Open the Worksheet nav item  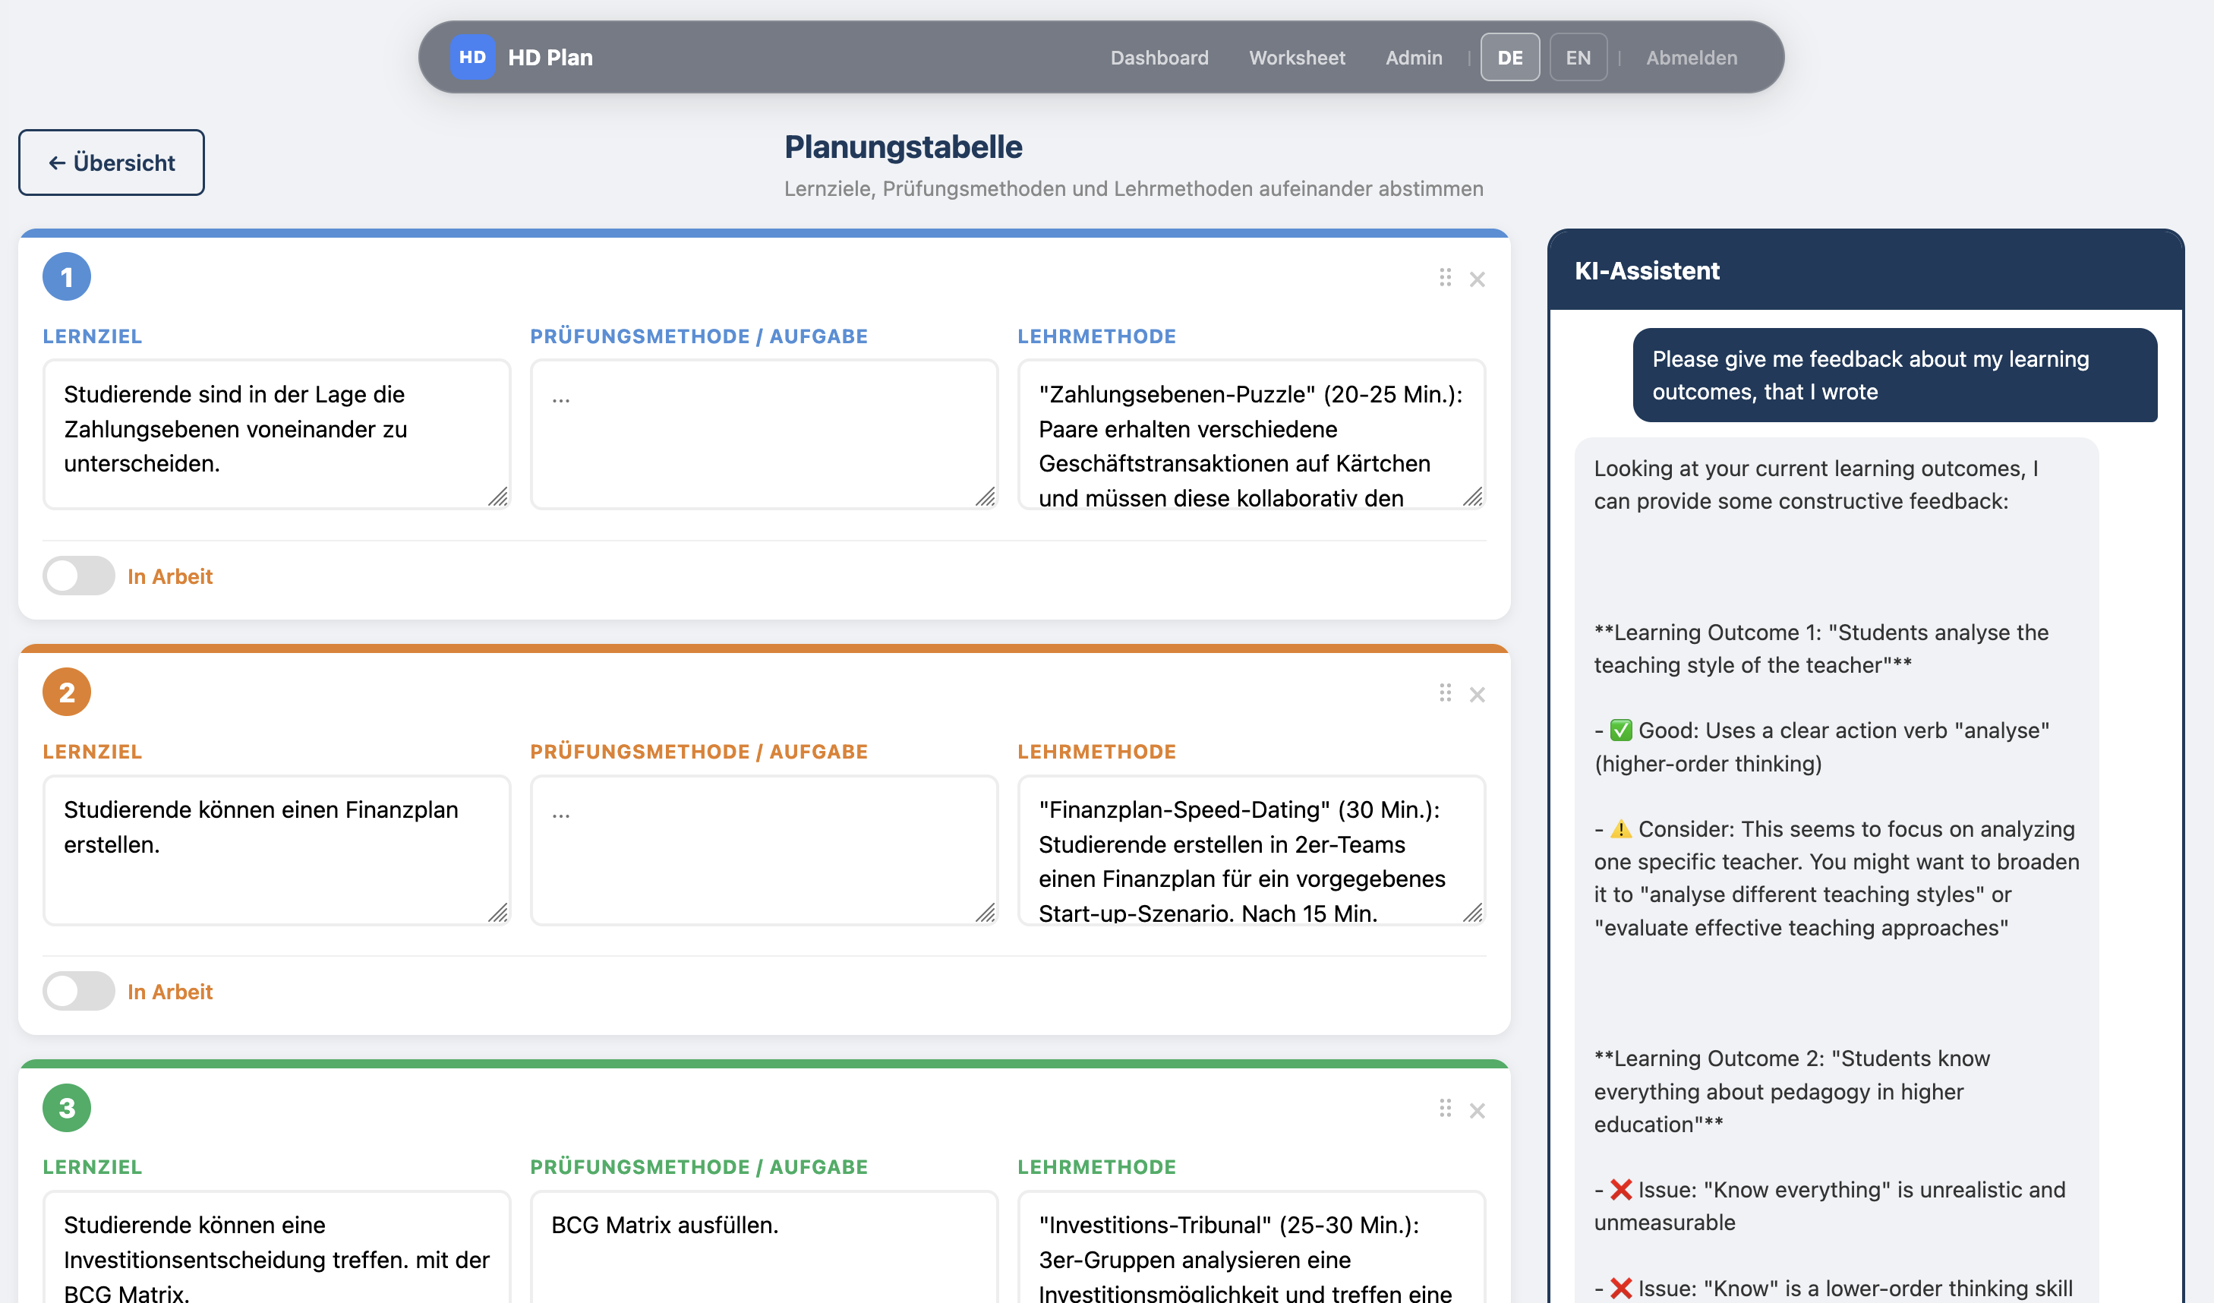click(x=1297, y=57)
